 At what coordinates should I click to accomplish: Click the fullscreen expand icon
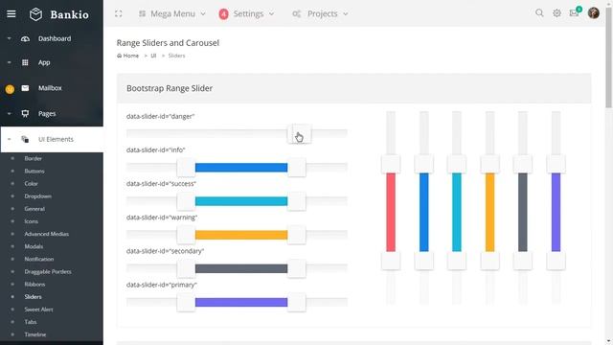[x=119, y=13]
